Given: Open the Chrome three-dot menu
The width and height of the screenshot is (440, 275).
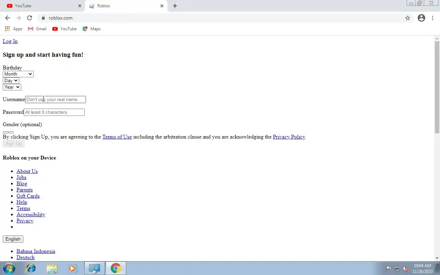Looking at the screenshot, I should [x=432, y=18].
